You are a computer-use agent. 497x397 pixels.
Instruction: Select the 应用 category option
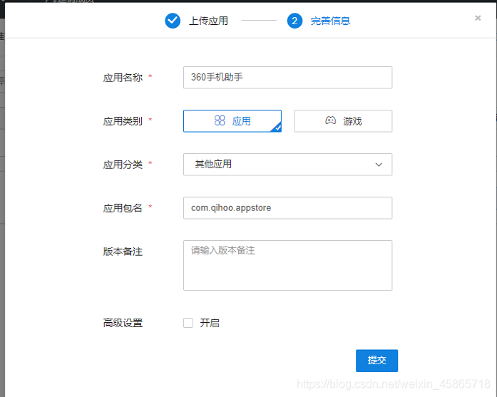click(x=232, y=121)
